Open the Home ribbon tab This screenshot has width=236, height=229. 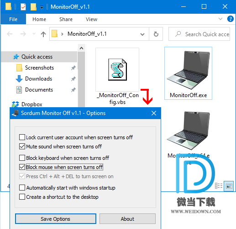pyautogui.click(x=39, y=19)
